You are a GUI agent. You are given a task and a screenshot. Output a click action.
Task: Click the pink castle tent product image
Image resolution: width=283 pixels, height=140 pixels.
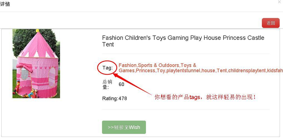(36, 64)
